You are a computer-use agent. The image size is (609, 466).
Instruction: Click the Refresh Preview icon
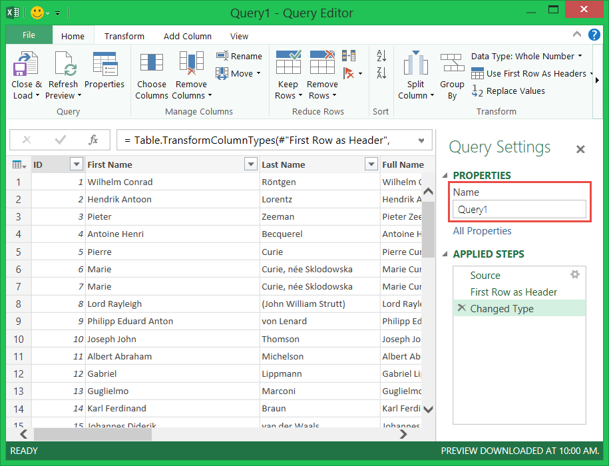63,65
